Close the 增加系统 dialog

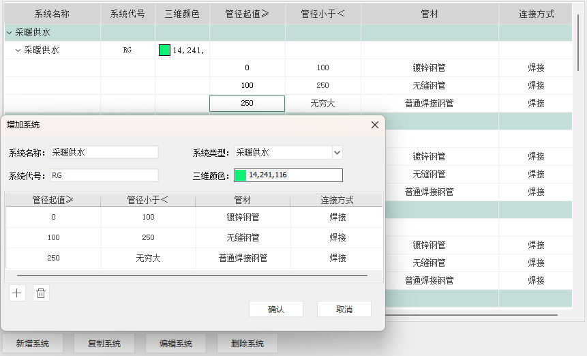coord(374,125)
